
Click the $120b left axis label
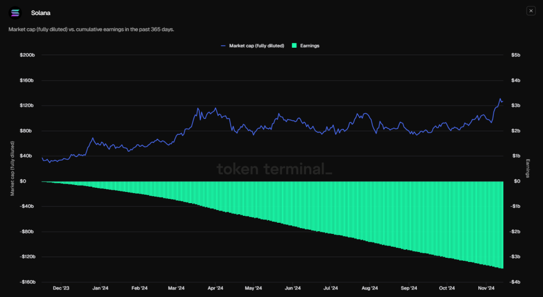[x=27, y=106]
